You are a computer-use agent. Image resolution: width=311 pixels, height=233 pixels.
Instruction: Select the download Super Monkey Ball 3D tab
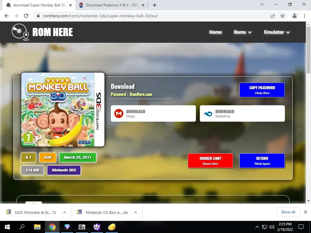coord(39,5)
